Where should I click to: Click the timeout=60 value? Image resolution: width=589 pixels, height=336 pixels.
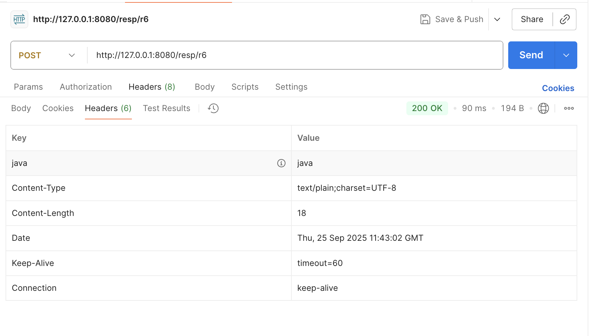click(320, 263)
